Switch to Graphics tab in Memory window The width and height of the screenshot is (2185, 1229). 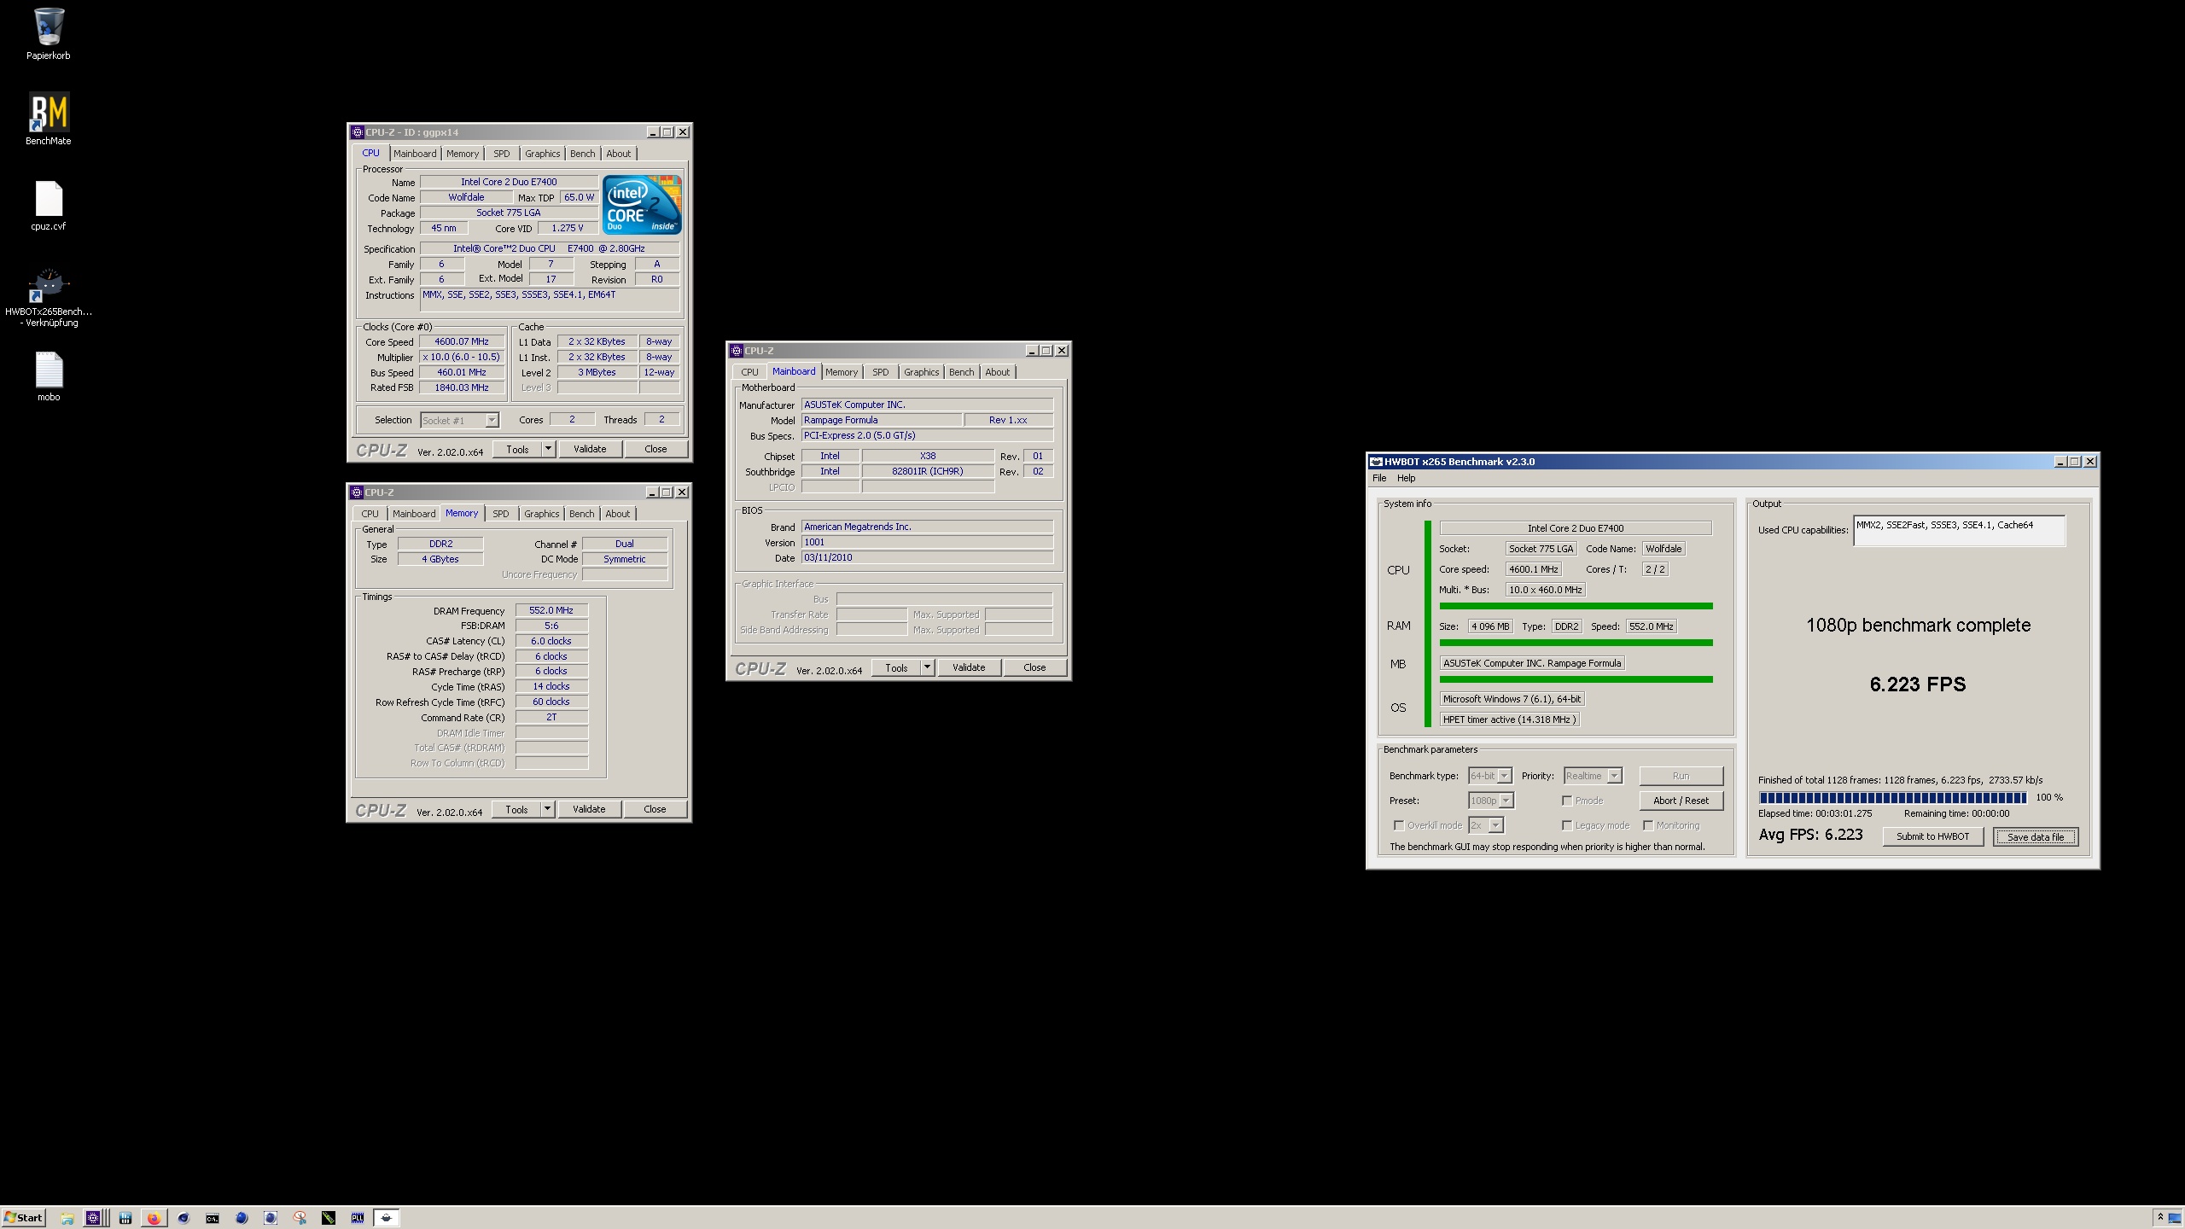click(542, 514)
